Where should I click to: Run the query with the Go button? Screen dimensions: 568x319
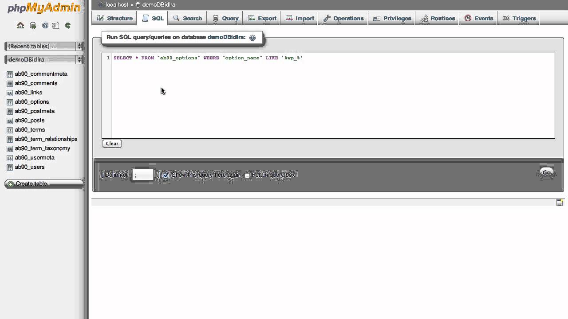[x=547, y=173]
